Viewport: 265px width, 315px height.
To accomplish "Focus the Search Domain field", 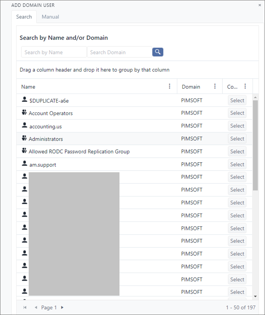I will coord(119,52).
